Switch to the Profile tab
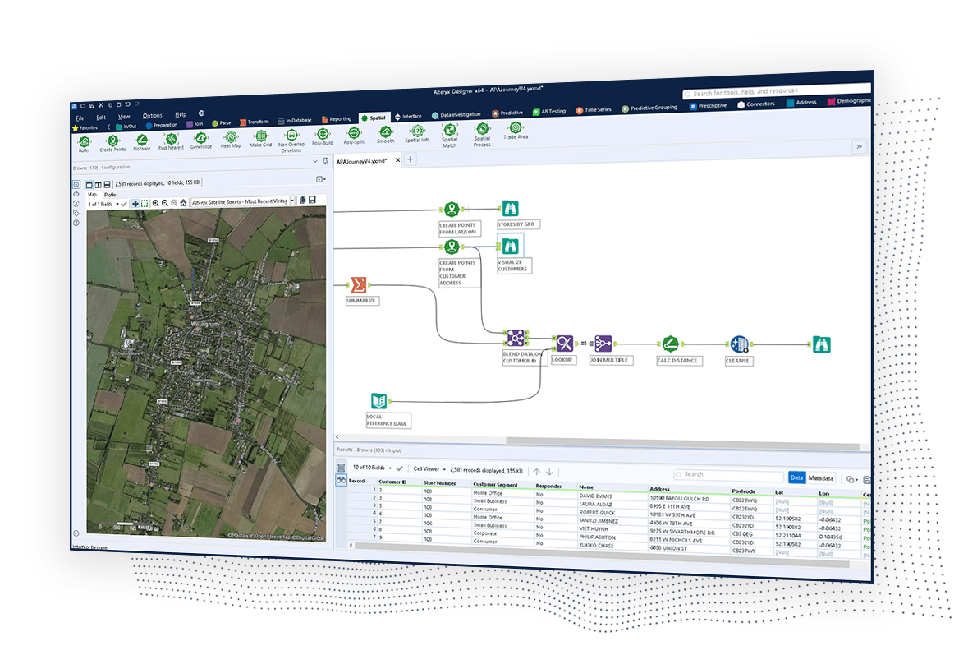This screenshot has width=968, height=655. click(110, 195)
